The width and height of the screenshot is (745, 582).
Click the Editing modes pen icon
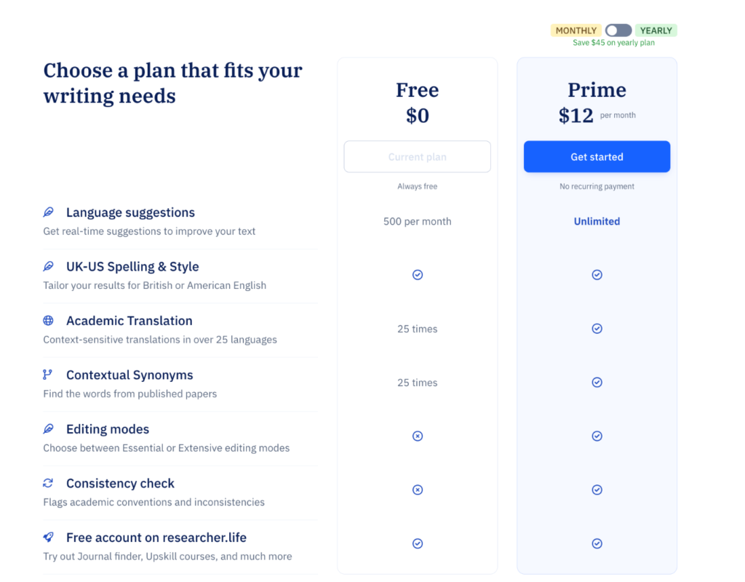(x=48, y=429)
